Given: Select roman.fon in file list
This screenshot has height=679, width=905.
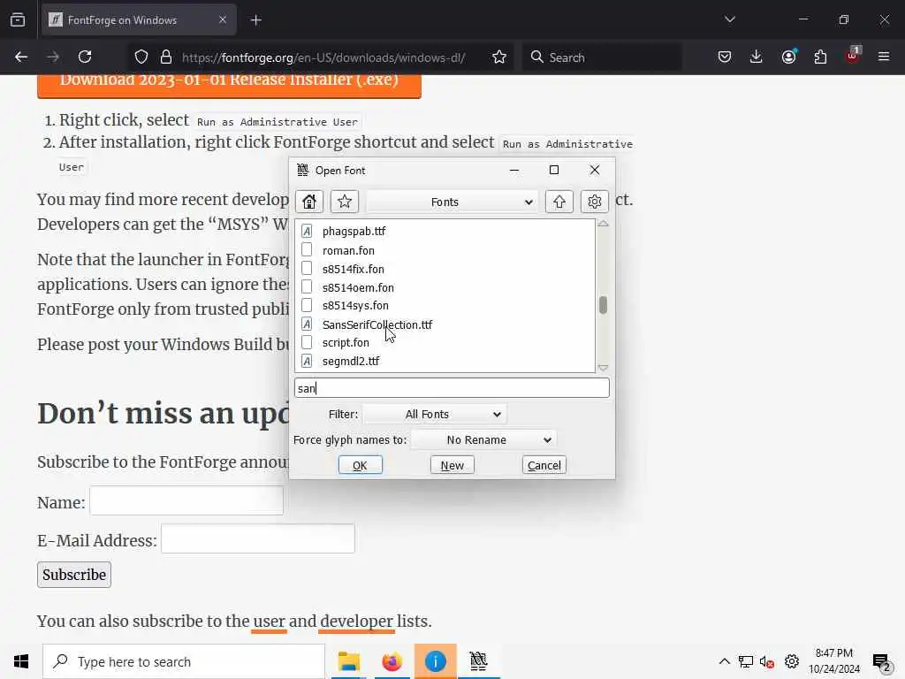Looking at the screenshot, I should 348,250.
